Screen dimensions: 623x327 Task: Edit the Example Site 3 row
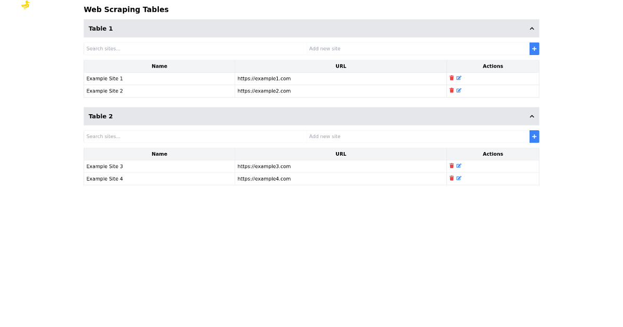459,166
